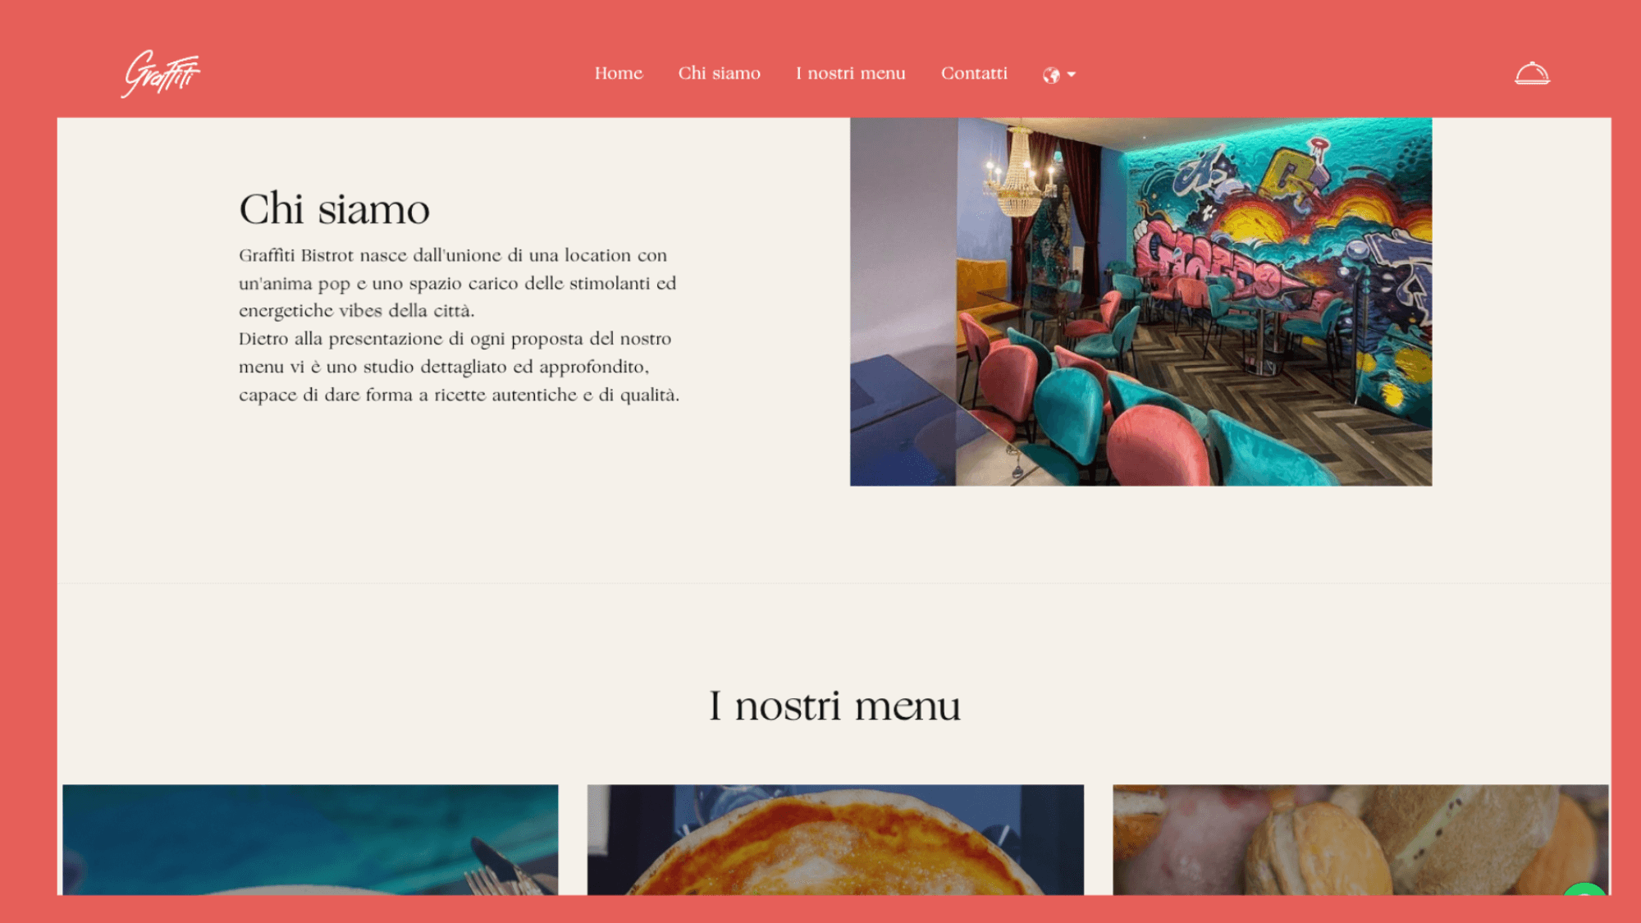This screenshot has height=923, width=1641.
Task: Go to the Home page link
Action: [x=619, y=73]
